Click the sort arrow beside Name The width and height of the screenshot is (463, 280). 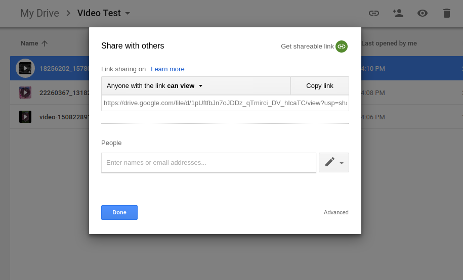point(45,43)
